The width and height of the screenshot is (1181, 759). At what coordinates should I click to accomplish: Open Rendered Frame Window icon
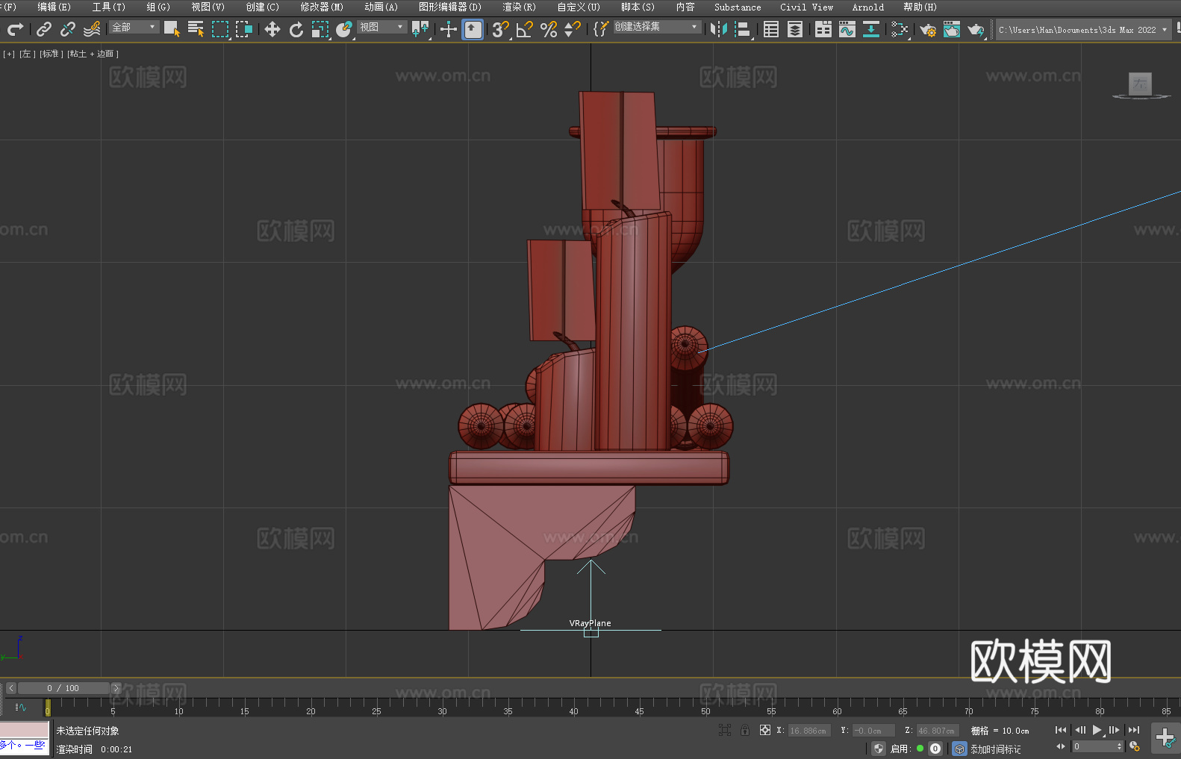coord(952,29)
